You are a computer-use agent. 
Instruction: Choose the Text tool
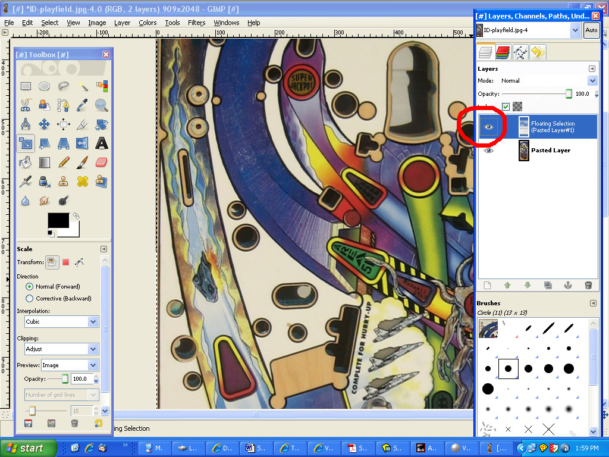(x=102, y=143)
